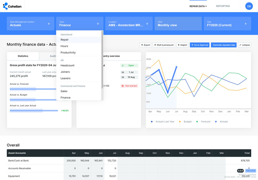
Task: Toggle the Forecast legend dot
Action: [x=197, y=122]
